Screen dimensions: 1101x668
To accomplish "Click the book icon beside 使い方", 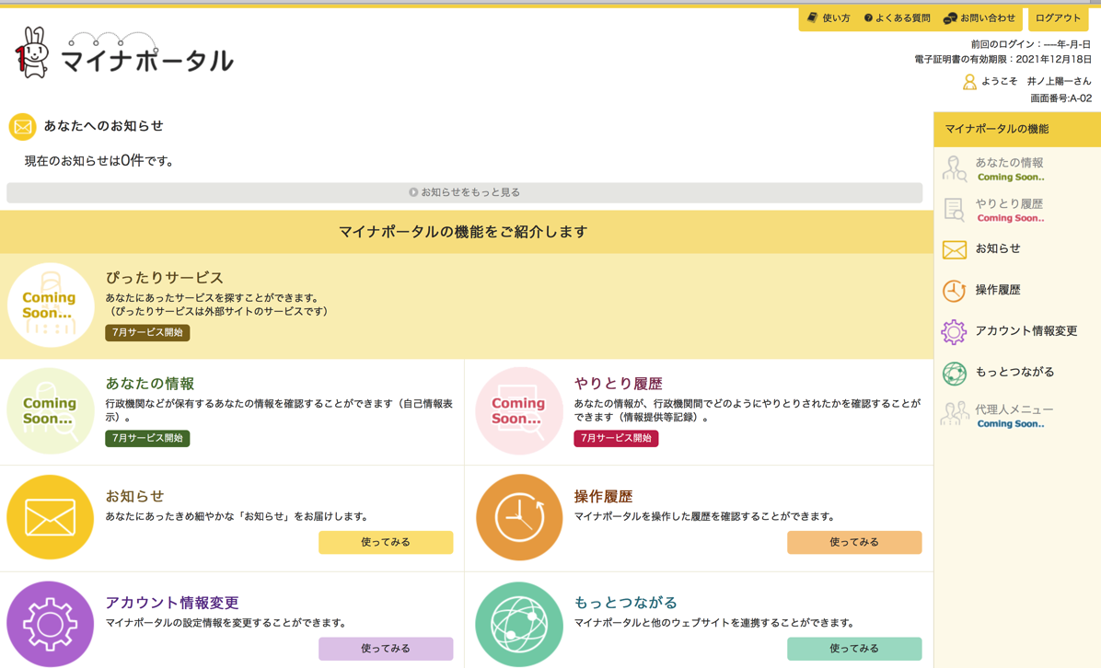I will point(812,17).
